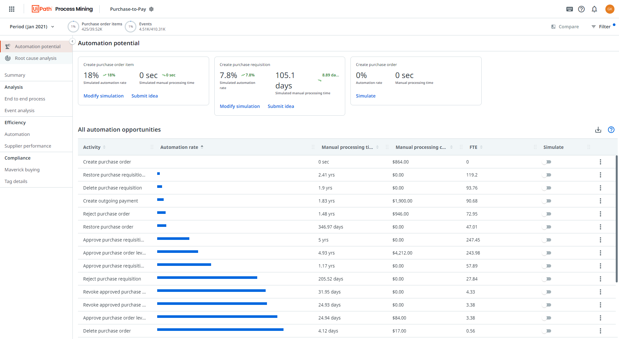Open row menu in 24.93 days row
Screen dimensions: 619x339
(600, 305)
